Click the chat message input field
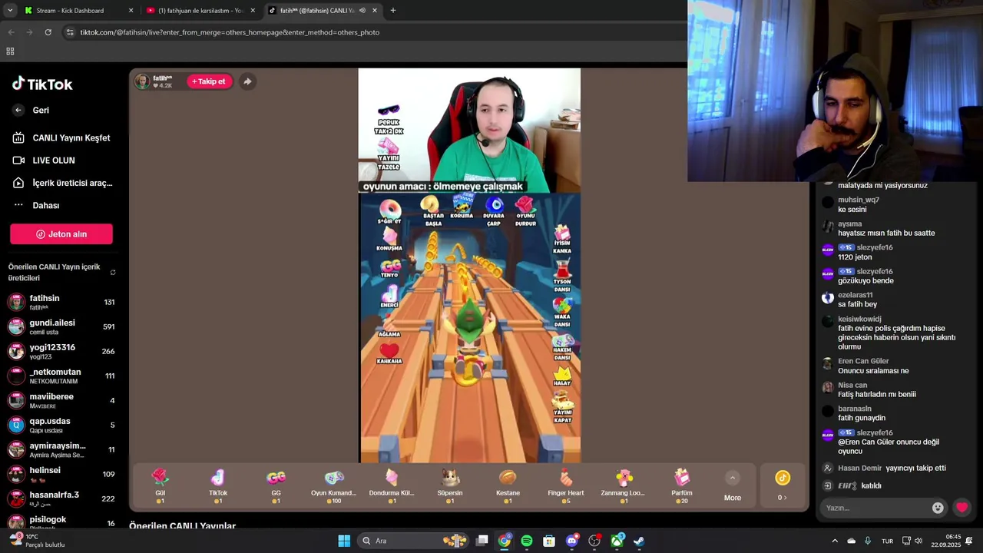This screenshot has width=983, height=553. pyautogui.click(x=875, y=508)
